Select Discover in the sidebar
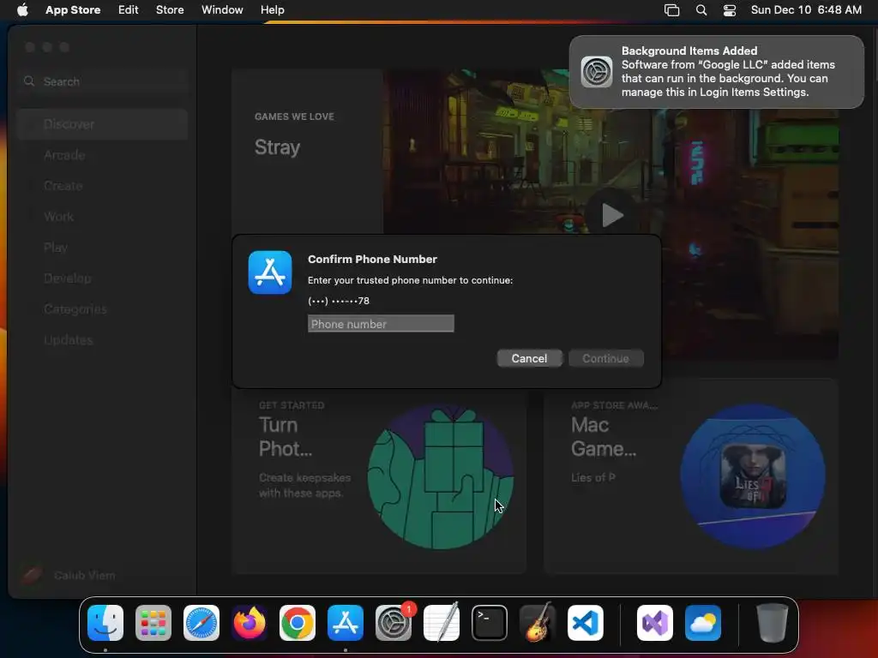Image resolution: width=878 pixels, height=658 pixels. coord(103,124)
